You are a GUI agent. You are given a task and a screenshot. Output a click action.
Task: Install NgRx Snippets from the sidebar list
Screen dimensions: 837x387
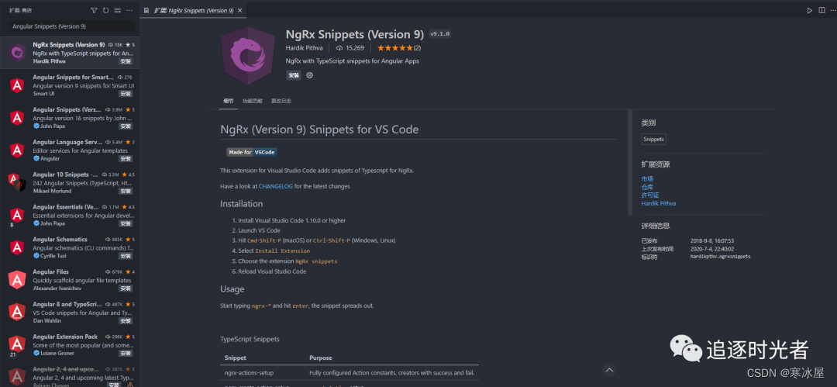[126, 61]
